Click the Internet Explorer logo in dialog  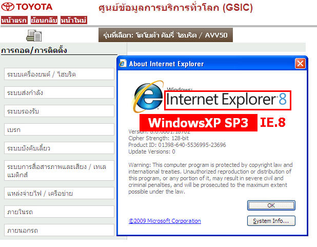click(148, 97)
